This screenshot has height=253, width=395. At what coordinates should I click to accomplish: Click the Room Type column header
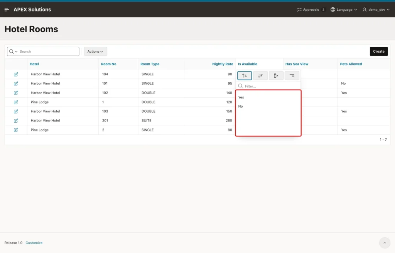pyautogui.click(x=150, y=64)
